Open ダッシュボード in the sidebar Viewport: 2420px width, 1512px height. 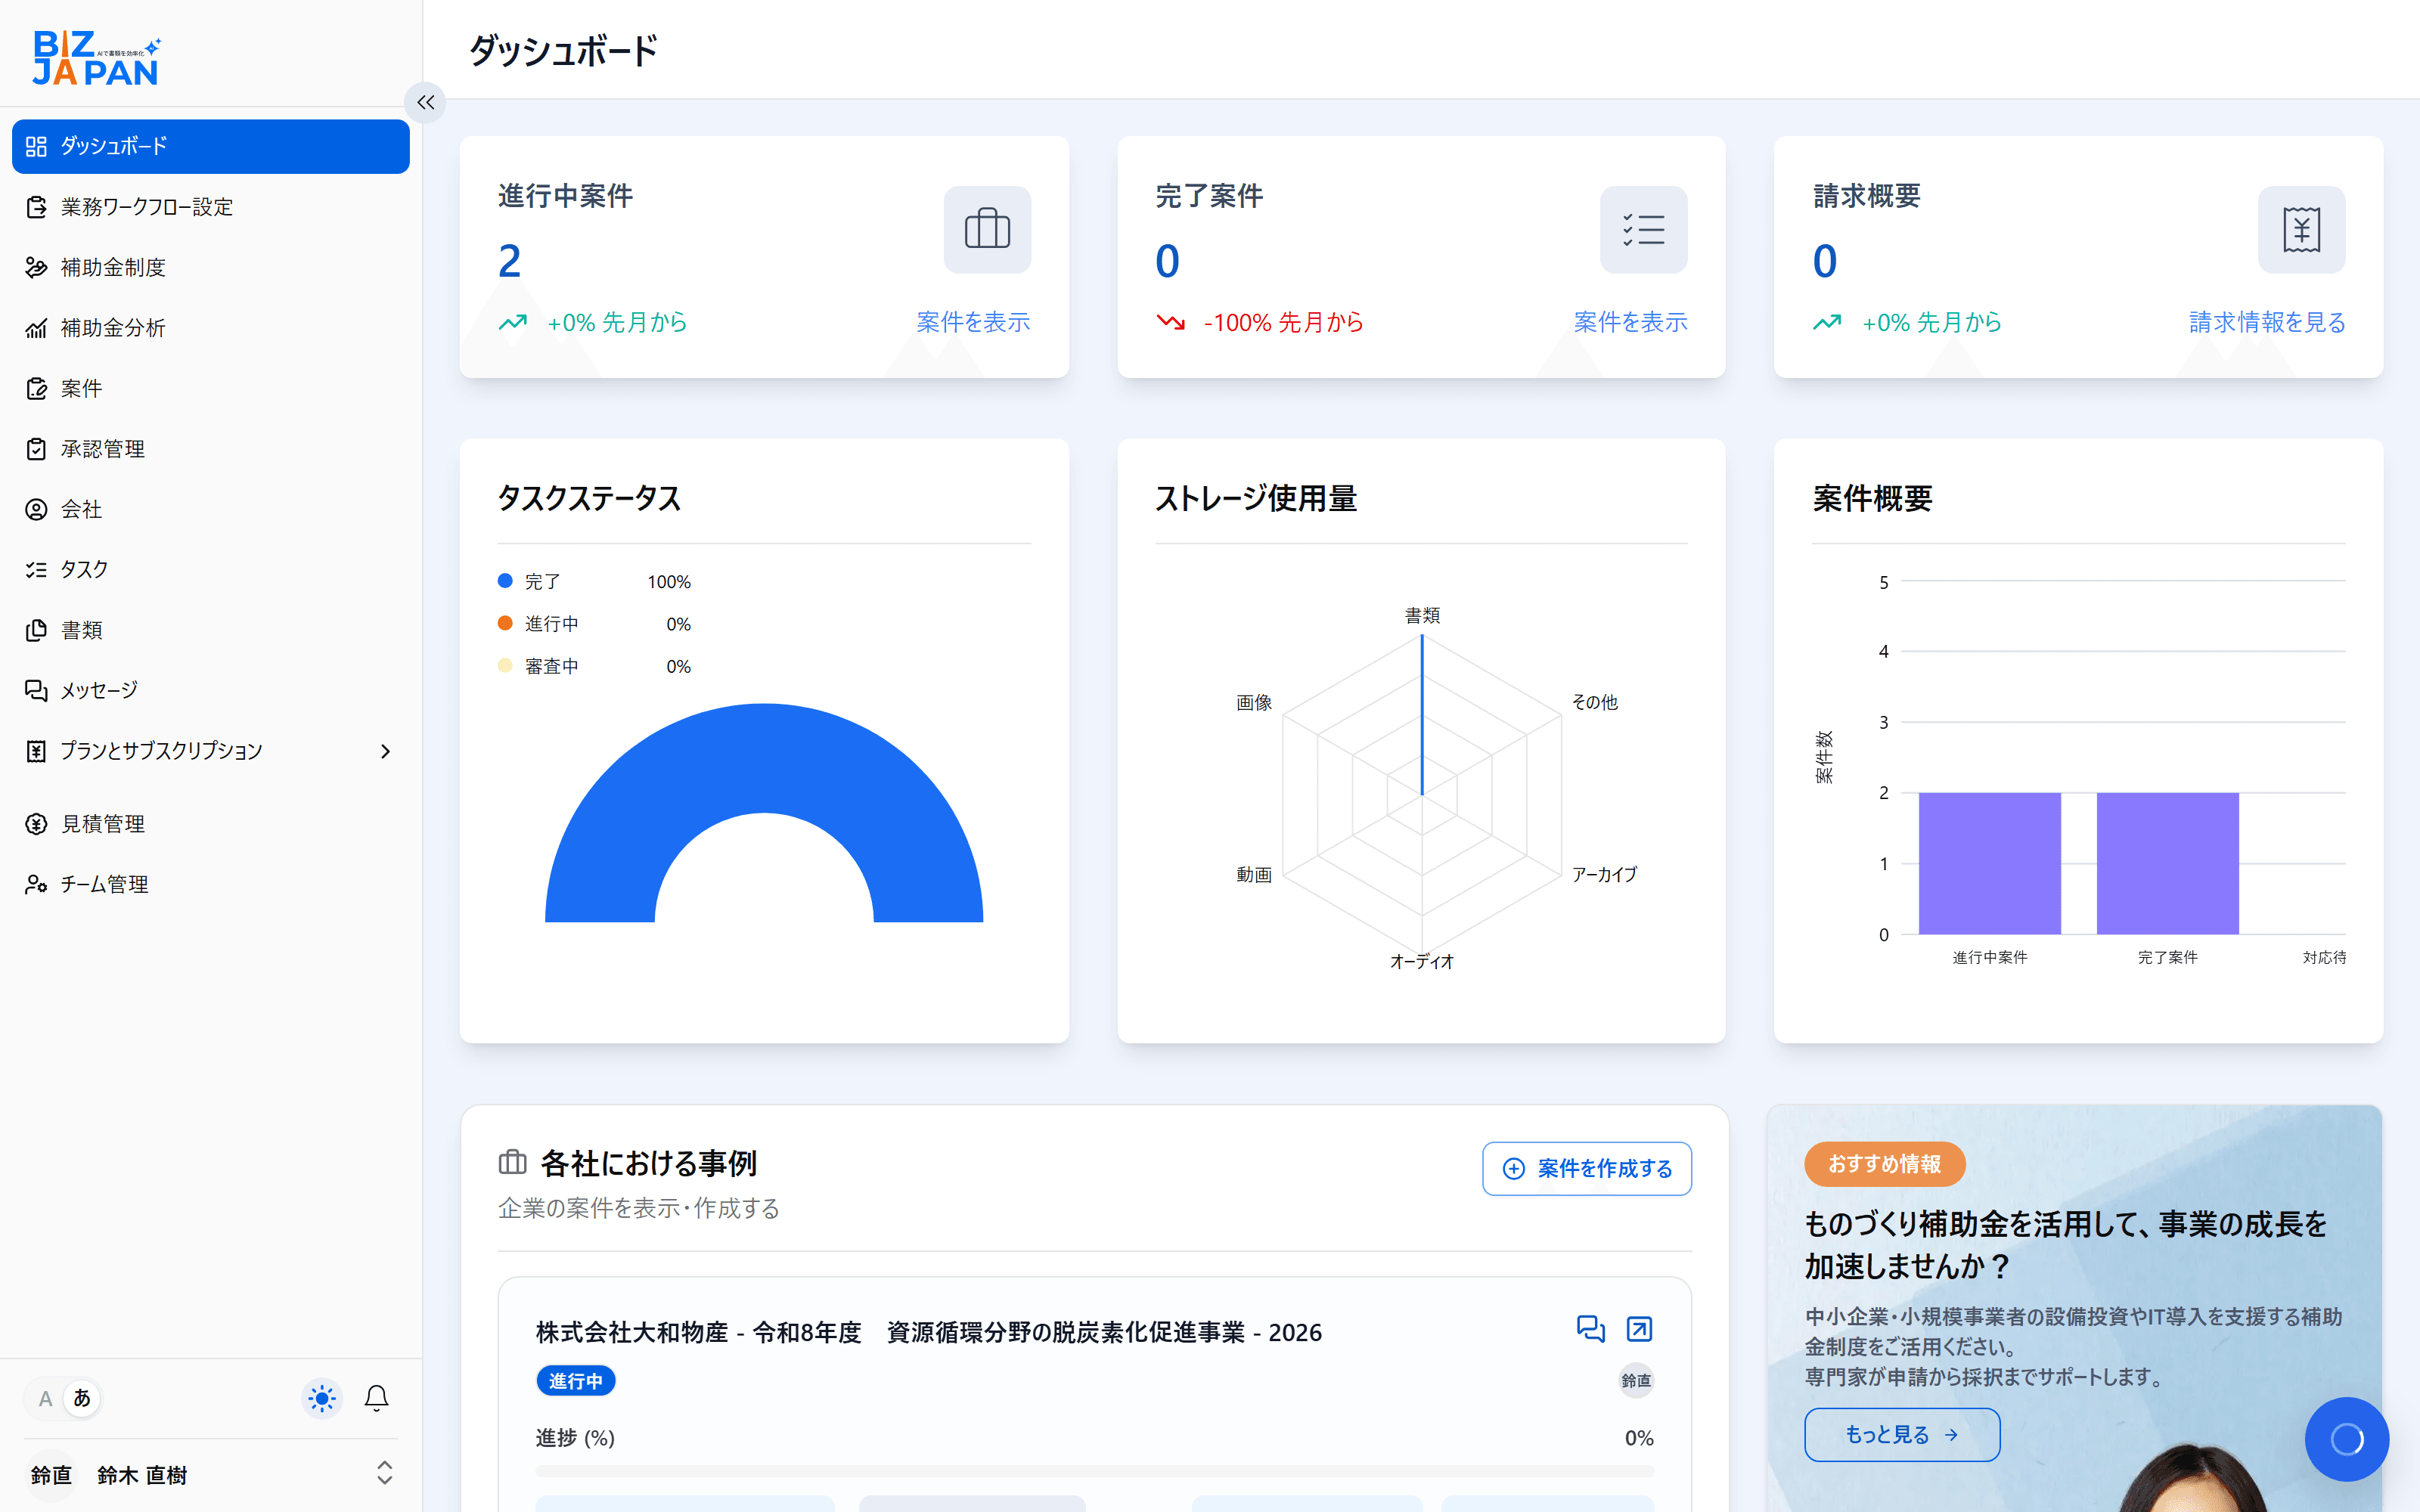(x=211, y=146)
